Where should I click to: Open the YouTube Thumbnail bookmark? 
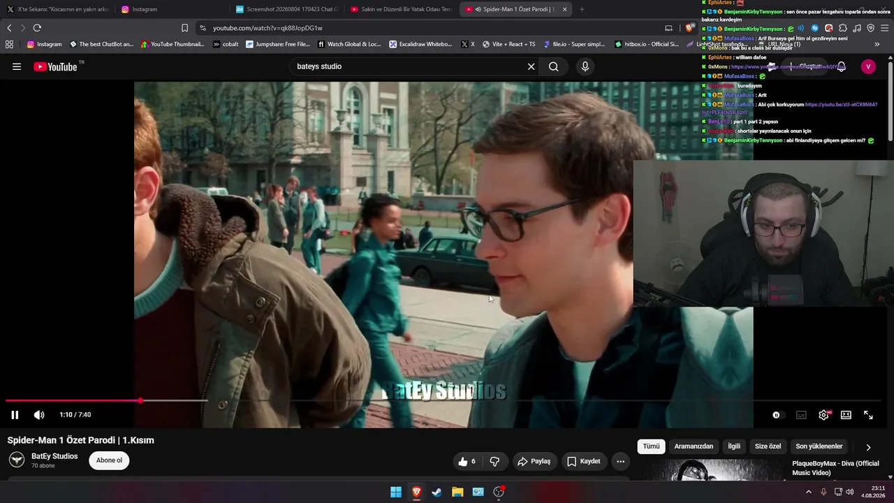tap(173, 44)
